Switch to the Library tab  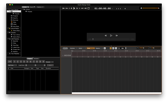(x=25, y=7)
